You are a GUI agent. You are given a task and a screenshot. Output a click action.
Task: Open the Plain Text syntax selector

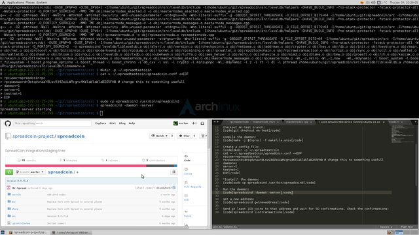pos(407,227)
